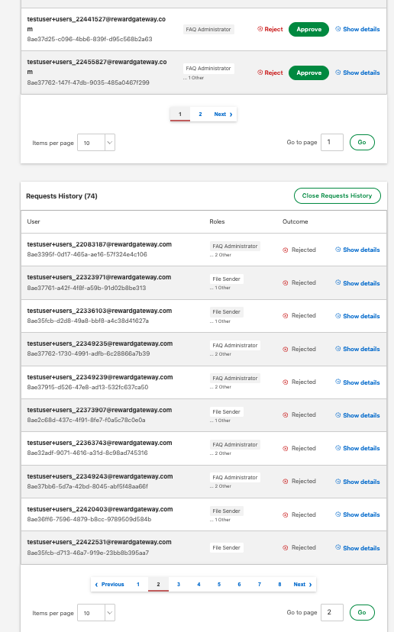Screen dimensions: 394x632
Task: Select page 5 in history pagination
Action: coord(219,585)
